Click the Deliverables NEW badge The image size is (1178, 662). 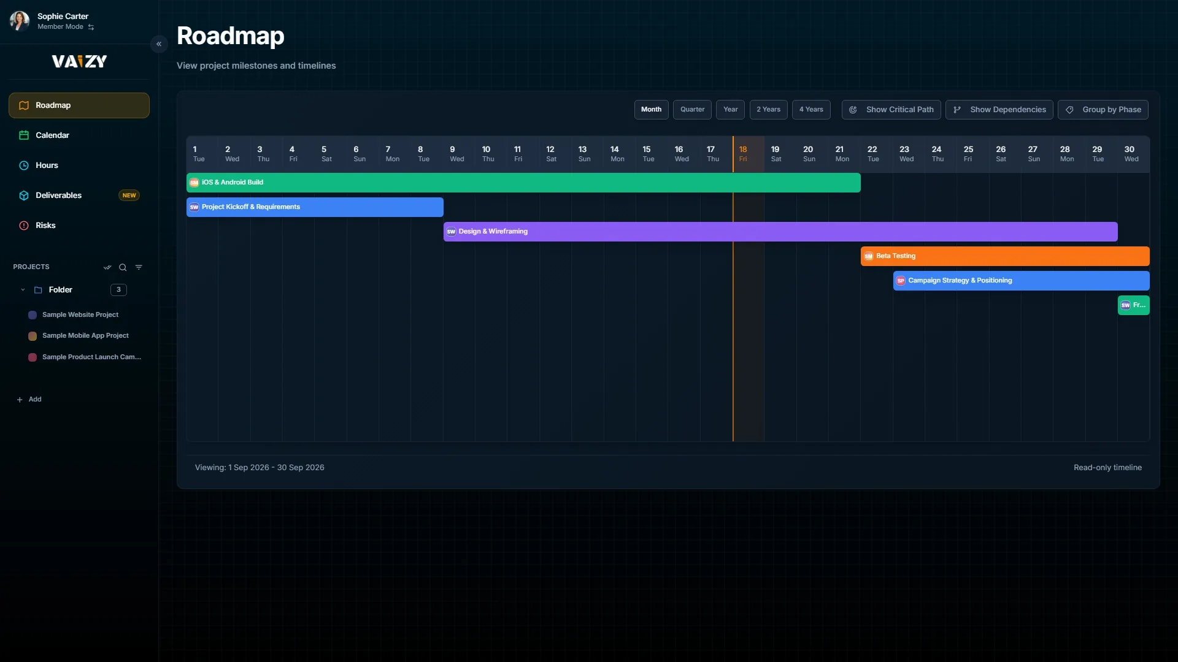129,196
